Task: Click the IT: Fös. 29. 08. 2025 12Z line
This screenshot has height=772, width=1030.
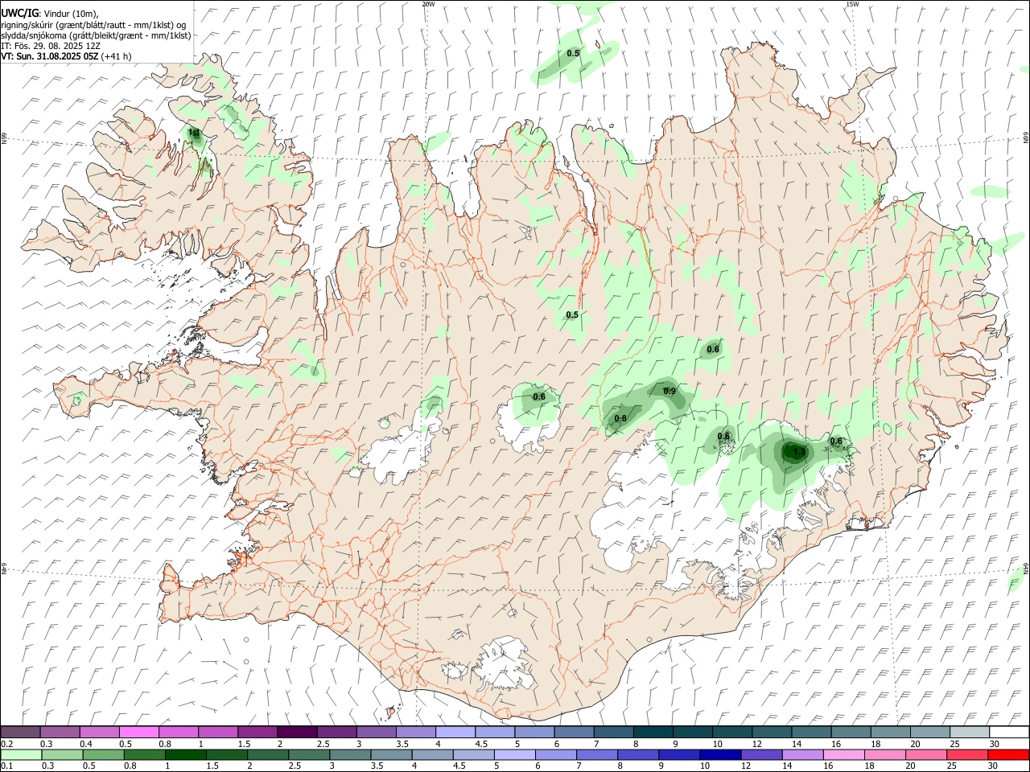Action: pyautogui.click(x=51, y=46)
